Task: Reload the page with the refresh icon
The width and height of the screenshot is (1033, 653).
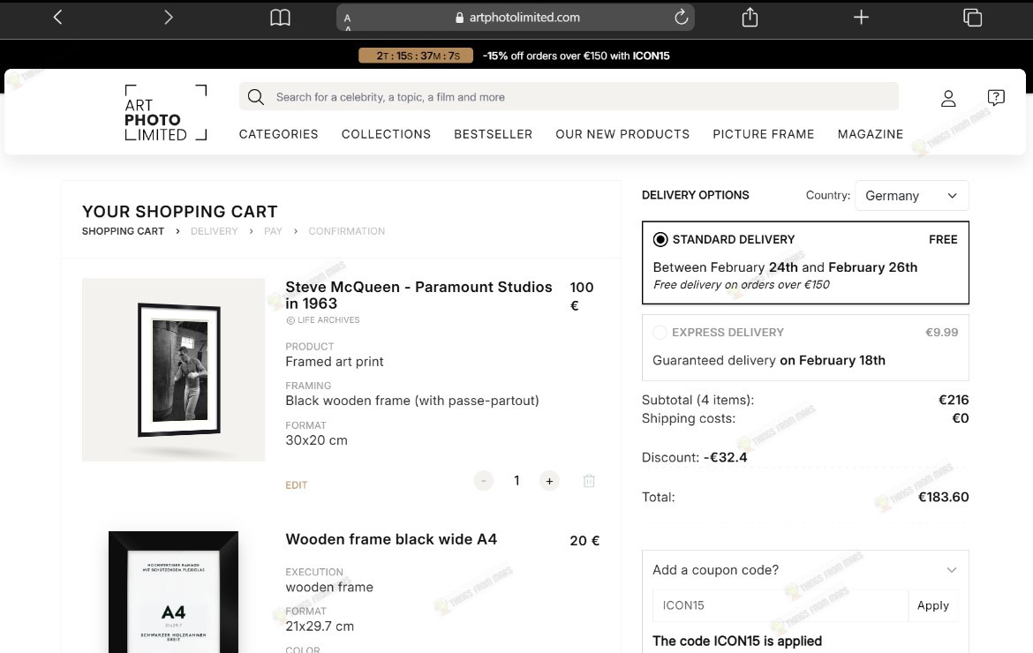Action: coord(682,17)
